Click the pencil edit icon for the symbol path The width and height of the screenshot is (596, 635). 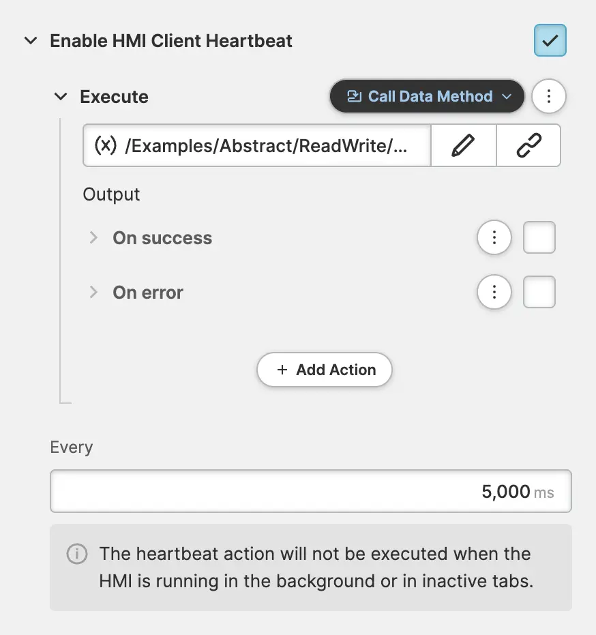pyautogui.click(x=463, y=145)
